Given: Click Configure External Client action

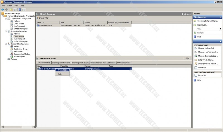Looking at the screenshot, I should pos(208,21).
